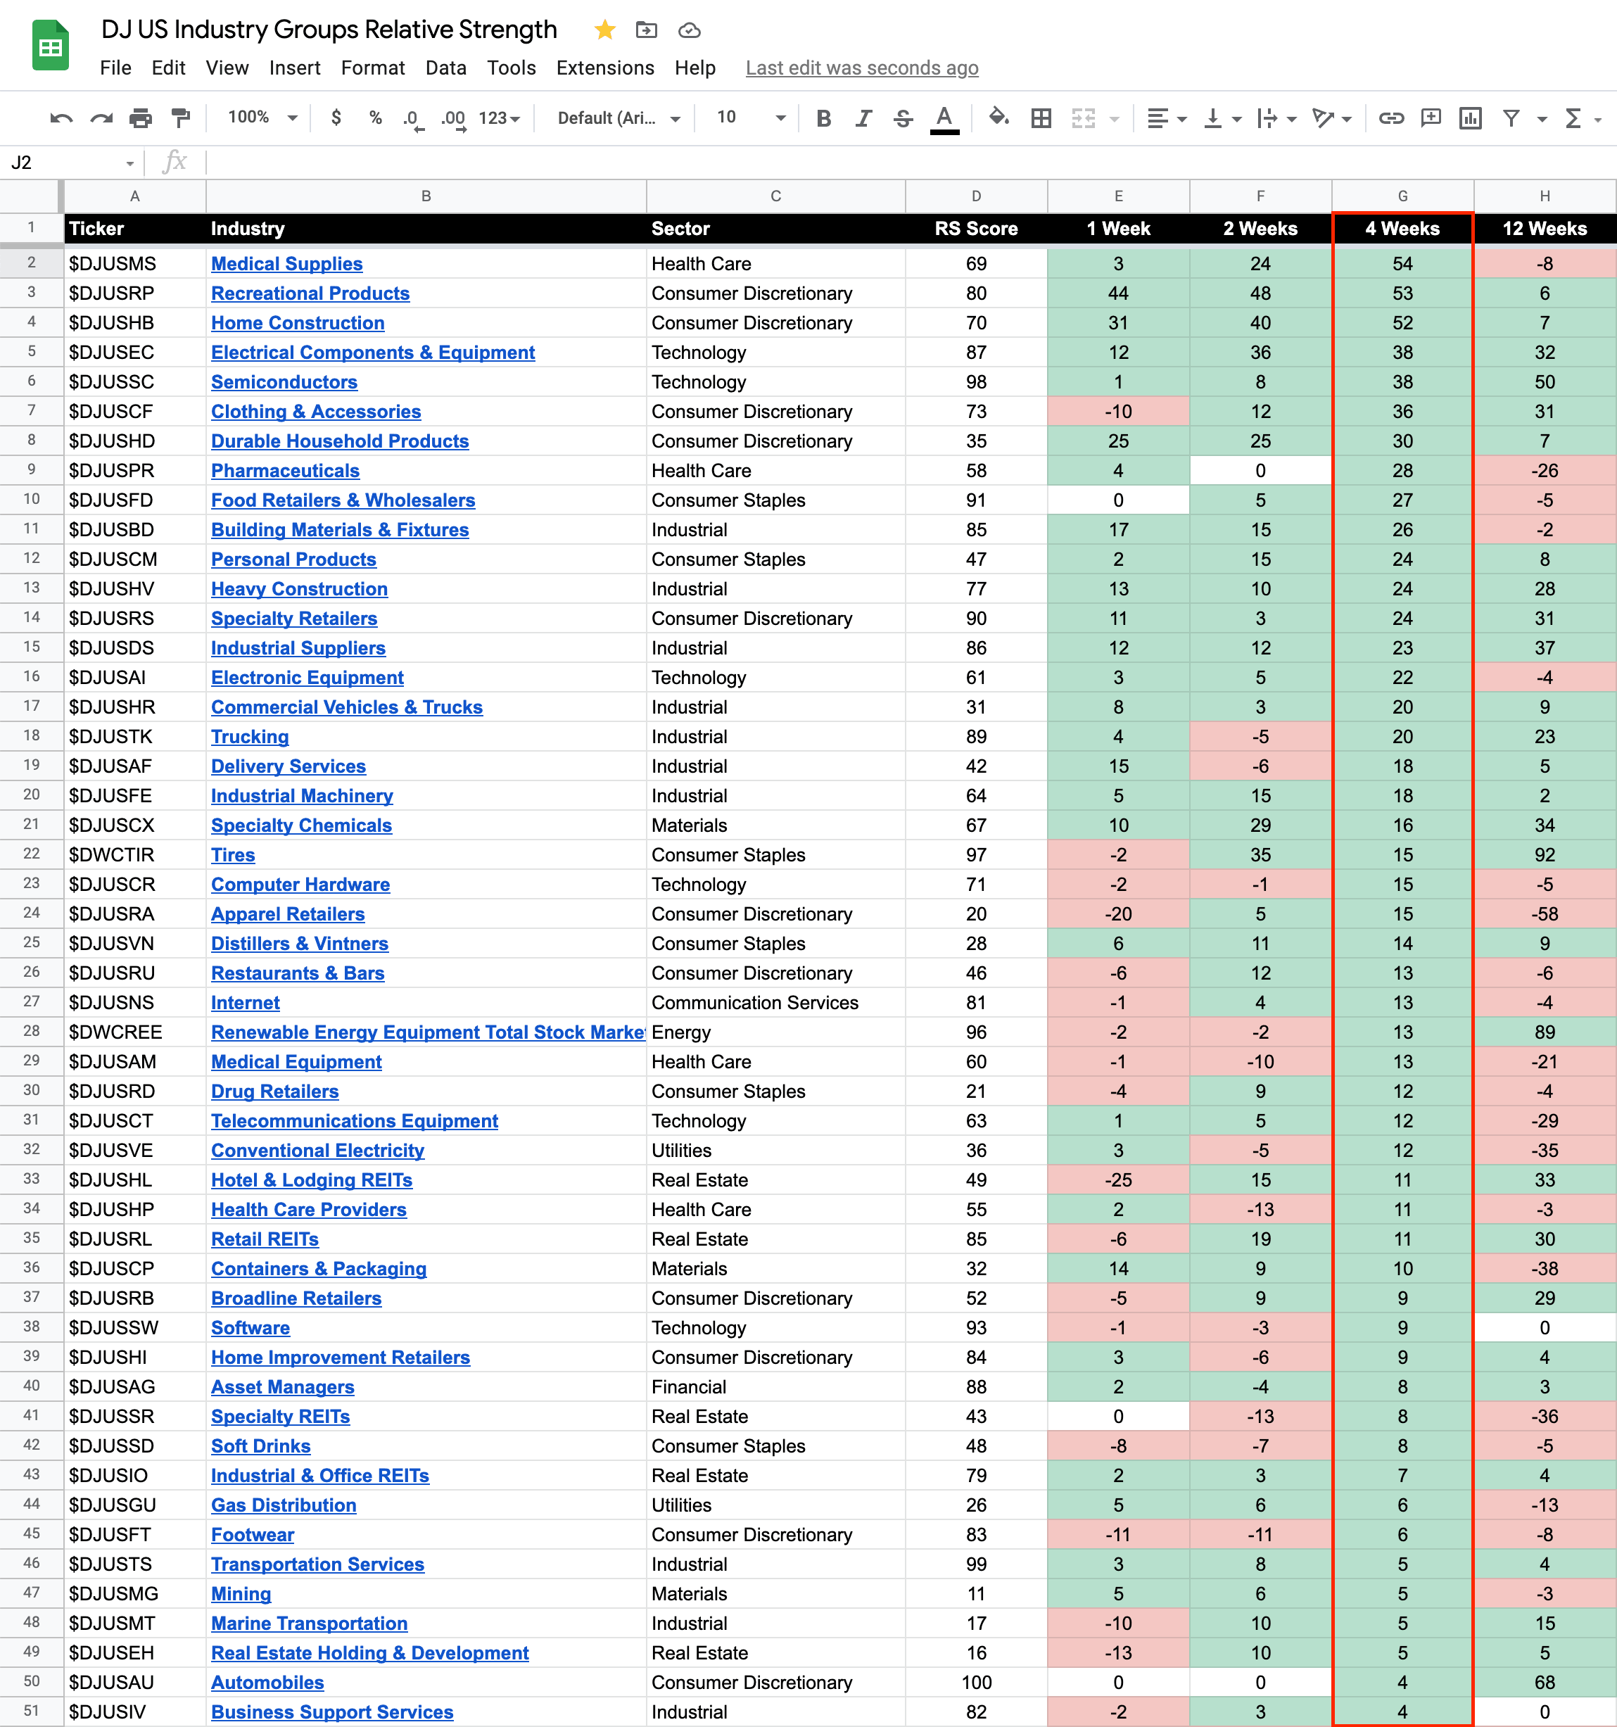Open the Extensions menu
This screenshot has width=1617, height=1727.
(604, 68)
